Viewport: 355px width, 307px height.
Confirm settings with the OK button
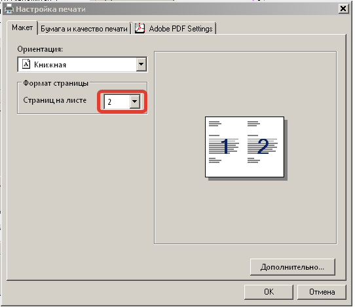tap(269, 292)
